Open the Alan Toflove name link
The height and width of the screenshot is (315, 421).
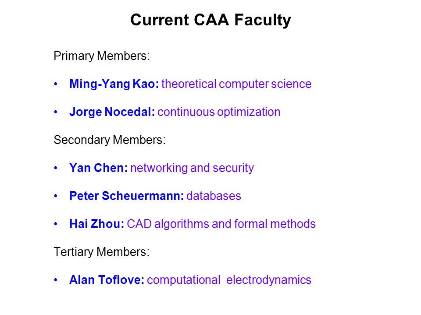click(107, 280)
